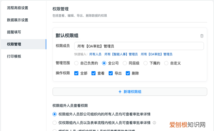Open 数据展示设置 in sidebar
This screenshot has height=131, width=214.
[17, 20]
